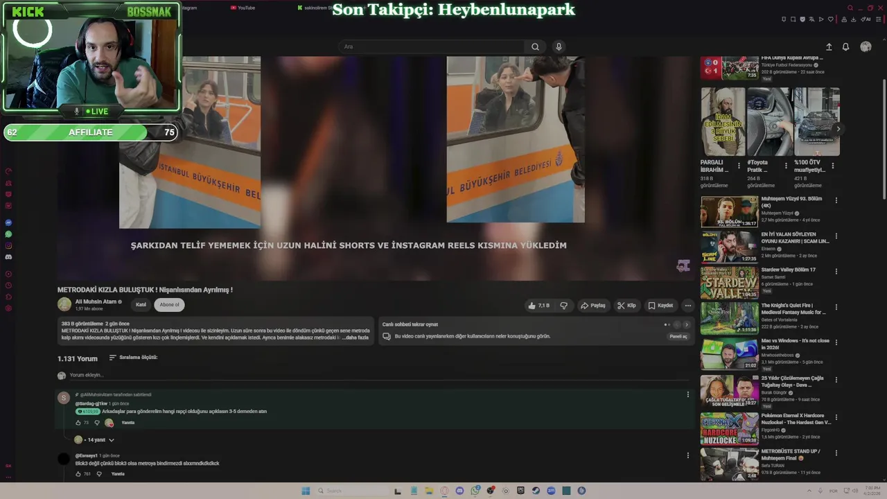Open Mac vs Windows video thumbnail

[x=729, y=353]
